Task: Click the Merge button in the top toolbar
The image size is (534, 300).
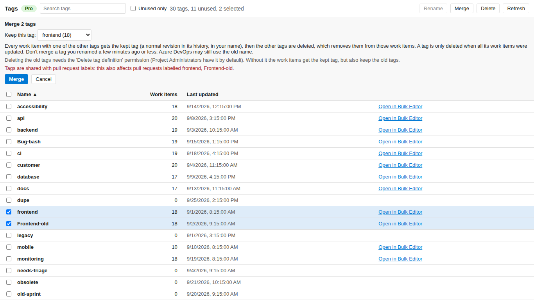Action: (x=462, y=9)
